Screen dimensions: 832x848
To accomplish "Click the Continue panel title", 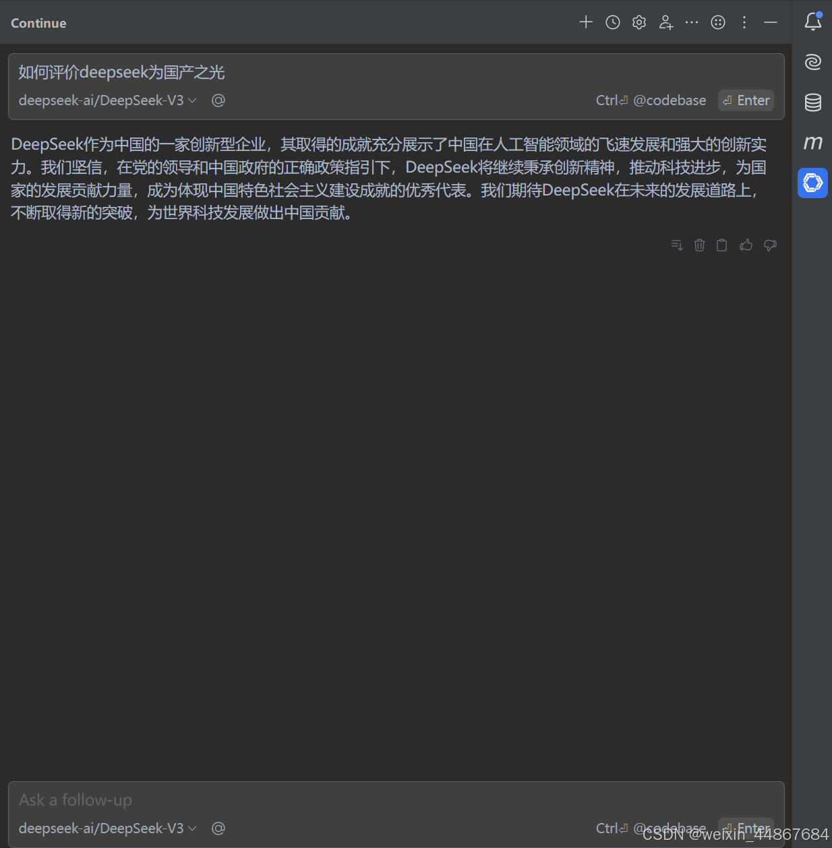I will pos(38,23).
